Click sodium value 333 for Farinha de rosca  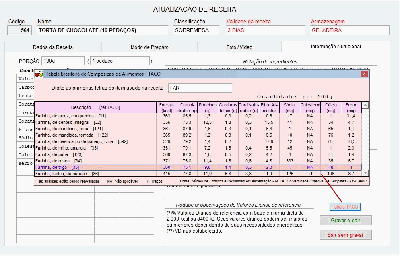click(x=290, y=161)
